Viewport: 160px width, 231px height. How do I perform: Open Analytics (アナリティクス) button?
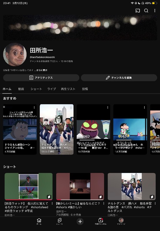coord(41,78)
